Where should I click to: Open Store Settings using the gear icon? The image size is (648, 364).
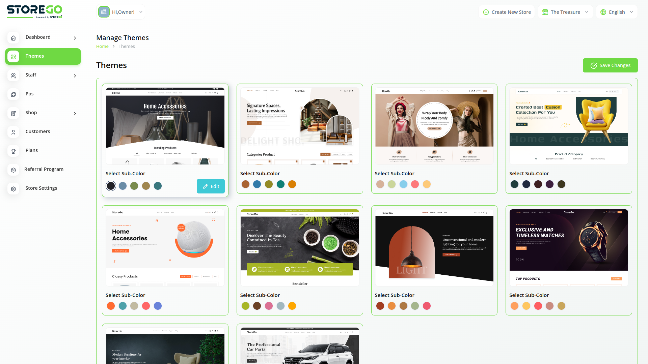[x=13, y=189]
